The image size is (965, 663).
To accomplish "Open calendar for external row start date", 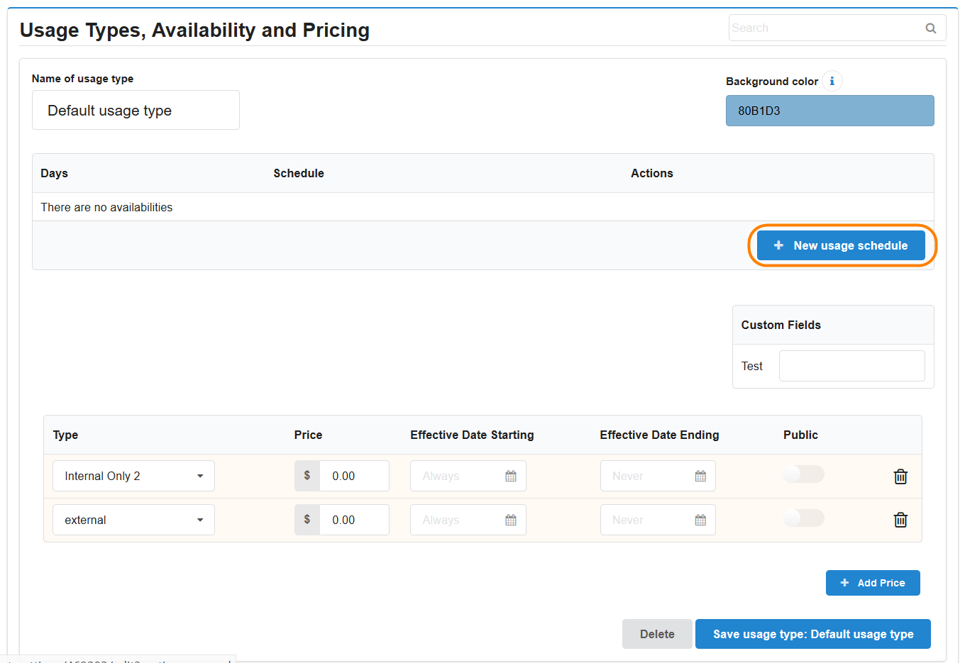I will [x=511, y=520].
